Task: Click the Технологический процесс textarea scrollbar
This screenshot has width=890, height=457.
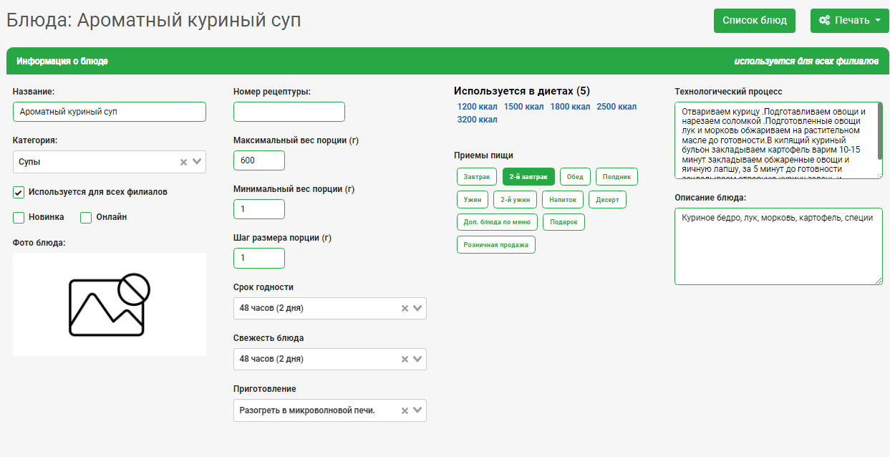Action: tap(879, 125)
